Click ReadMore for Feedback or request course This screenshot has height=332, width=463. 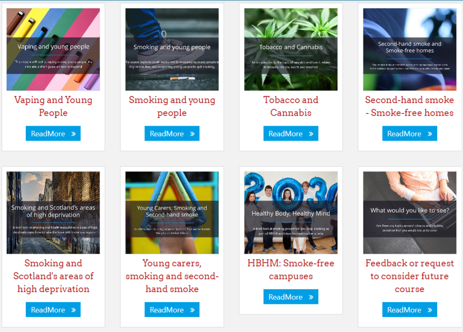point(410,309)
